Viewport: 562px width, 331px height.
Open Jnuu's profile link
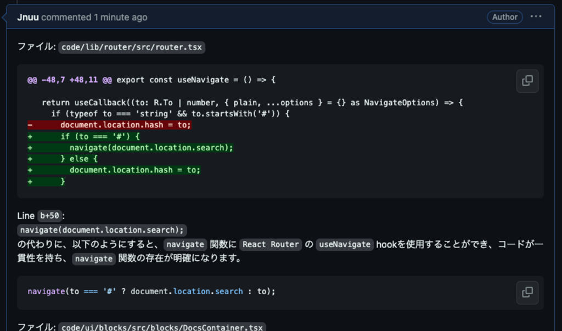tap(28, 17)
